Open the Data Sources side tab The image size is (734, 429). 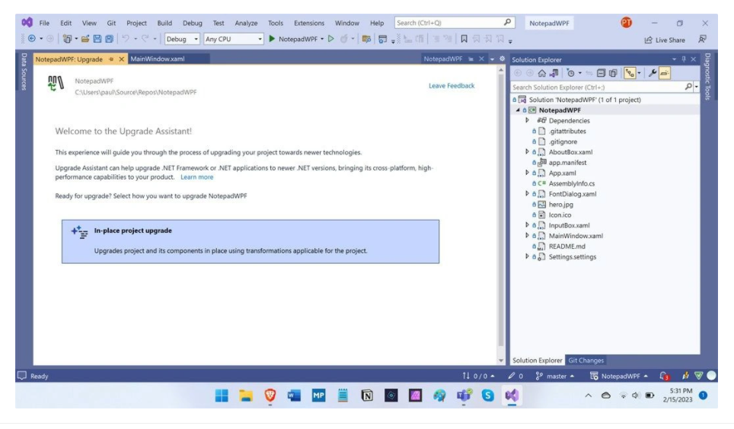pos(24,71)
